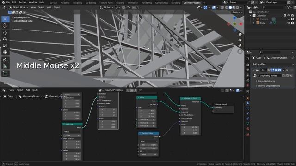This screenshot has height=166, width=296.
Task: Select the Measure tool
Action: [x=5, y=66]
